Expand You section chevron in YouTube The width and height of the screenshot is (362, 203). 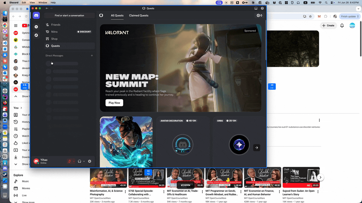pos(21,108)
